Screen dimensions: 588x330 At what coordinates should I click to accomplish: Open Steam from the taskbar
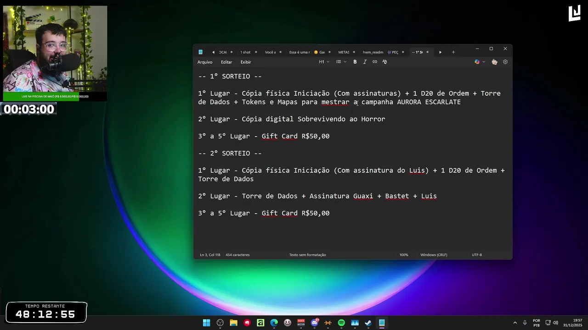tap(368, 323)
